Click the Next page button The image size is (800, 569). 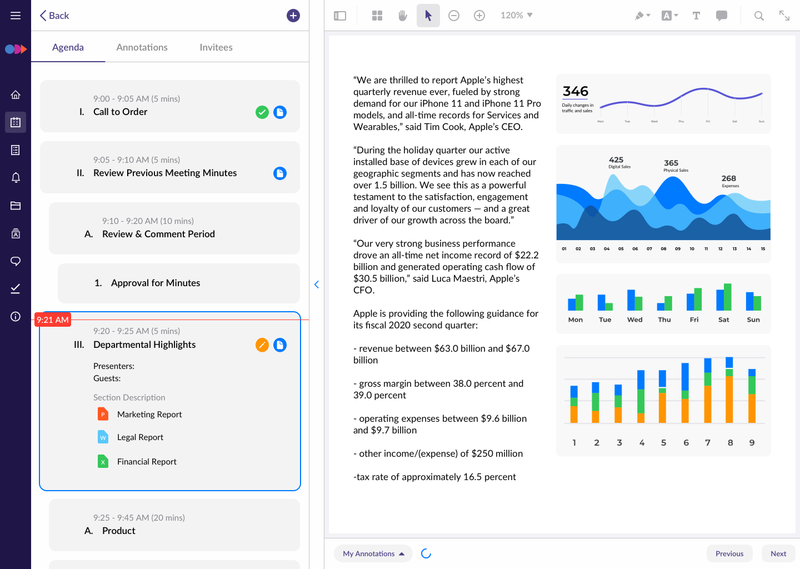(778, 553)
